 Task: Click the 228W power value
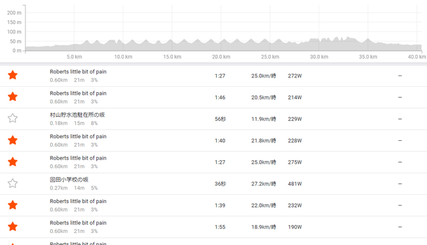pyautogui.click(x=295, y=141)
